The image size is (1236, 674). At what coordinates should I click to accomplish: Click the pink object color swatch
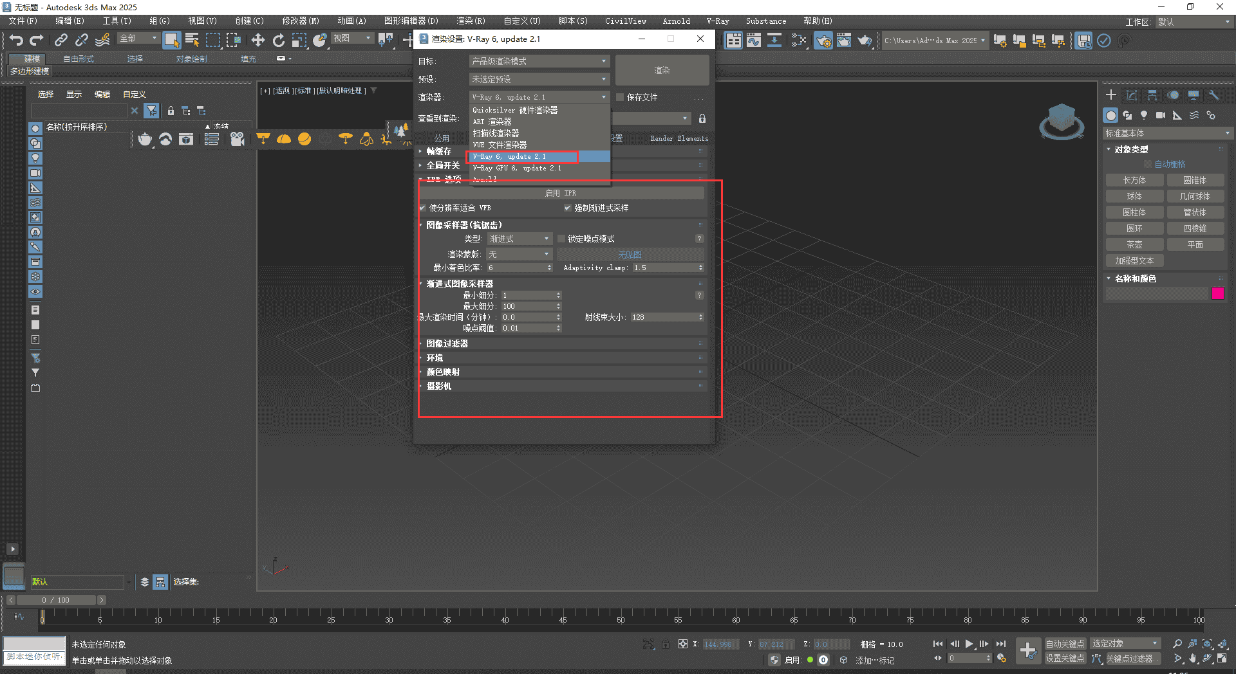click(1218, 293)
